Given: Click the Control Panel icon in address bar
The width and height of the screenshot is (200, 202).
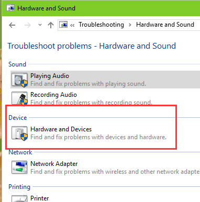Looking at the screenshot, I should click(x=63, y=25).
